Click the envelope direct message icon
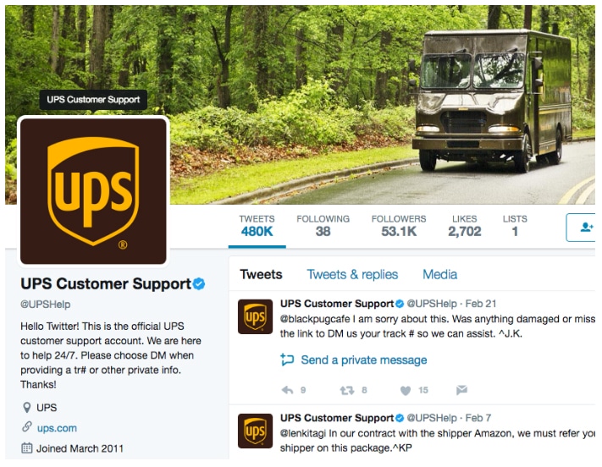Image resolution: width=602 pixels, height=467 pixels. tap(461, 390)
